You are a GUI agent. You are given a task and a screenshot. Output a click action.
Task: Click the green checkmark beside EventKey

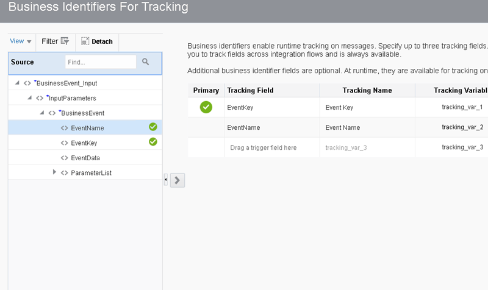click(x=153, y=142)
